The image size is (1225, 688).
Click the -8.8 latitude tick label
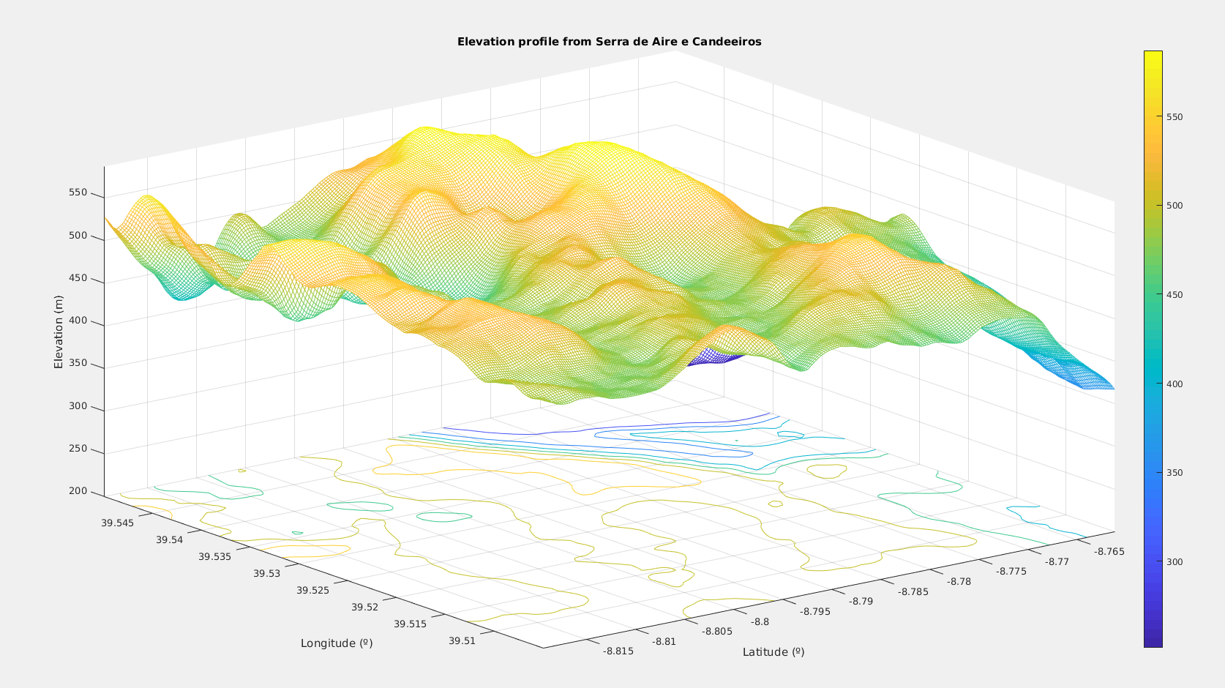point(760,621)
